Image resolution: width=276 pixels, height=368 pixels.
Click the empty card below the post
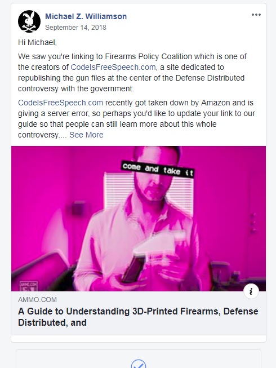[x=139, y=359]
